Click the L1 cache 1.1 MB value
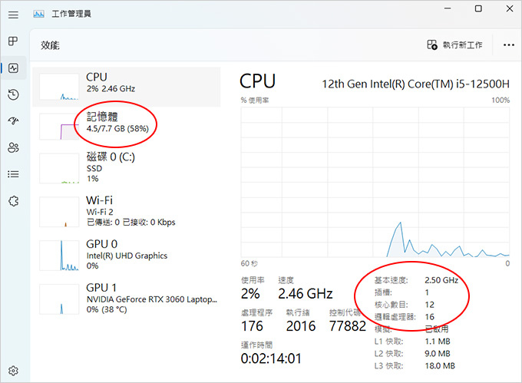 [438, 342]
